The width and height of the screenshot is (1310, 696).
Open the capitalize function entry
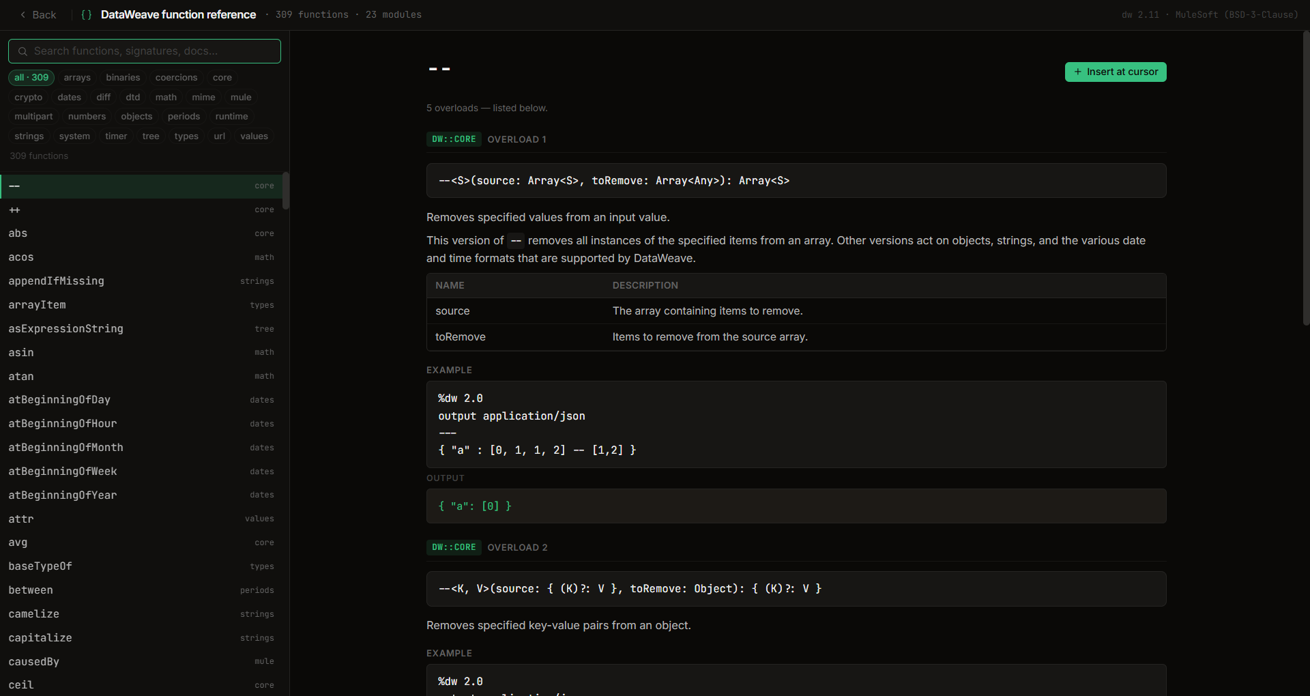pyautogui.click(x=141, y=638)
